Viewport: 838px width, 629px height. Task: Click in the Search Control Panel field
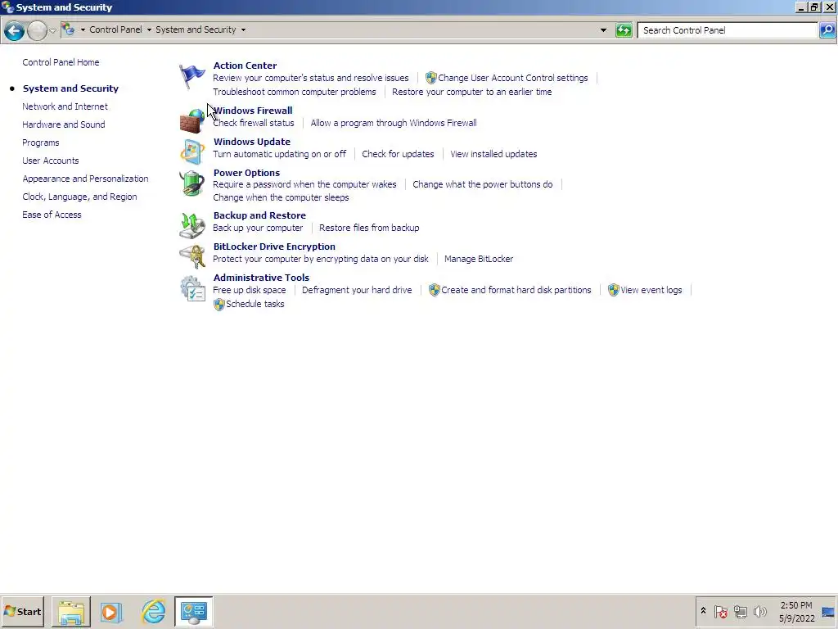pos(728,30)
